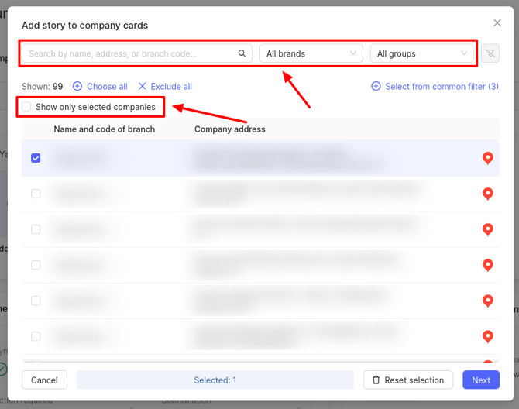Click map pin in fifth company row
The height and width of the screenshot is (409, 519).
(488, 301)
